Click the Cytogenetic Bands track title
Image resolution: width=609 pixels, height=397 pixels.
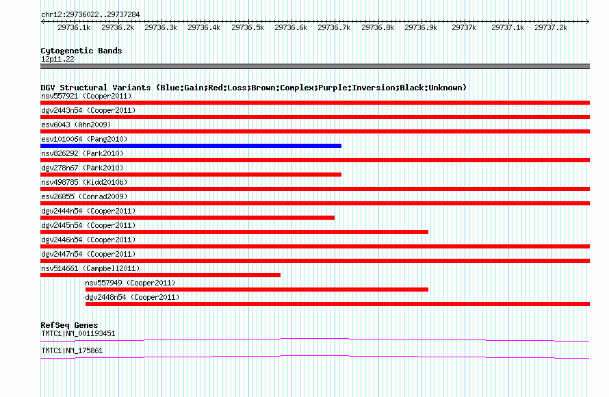[x=81, y=51]
